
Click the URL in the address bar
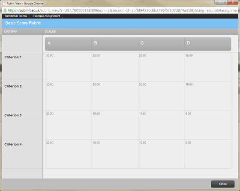tap(123, 10)
